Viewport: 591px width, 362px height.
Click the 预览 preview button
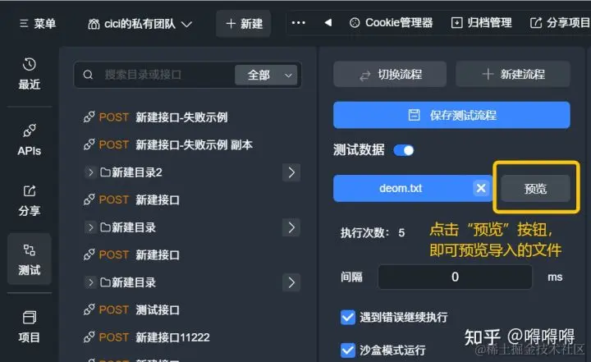[x=535, y=188]
